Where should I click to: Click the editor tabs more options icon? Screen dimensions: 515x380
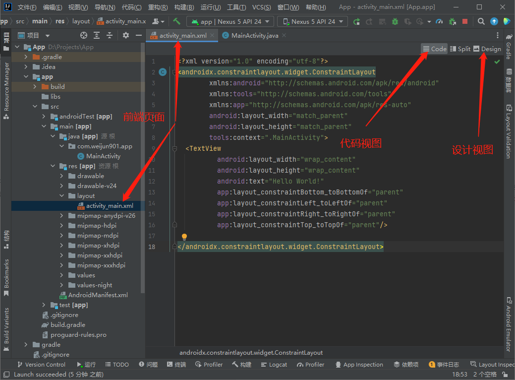click(498, 35)
